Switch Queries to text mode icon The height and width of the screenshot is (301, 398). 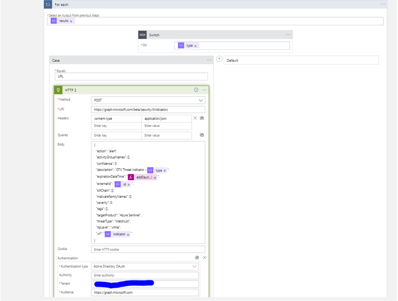pos(202,135)
